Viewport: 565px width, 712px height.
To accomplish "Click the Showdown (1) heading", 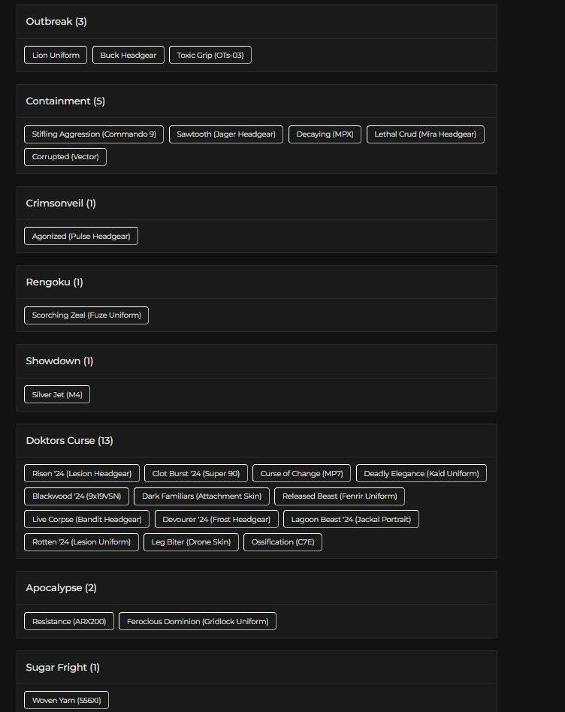I will click(59, 361).
